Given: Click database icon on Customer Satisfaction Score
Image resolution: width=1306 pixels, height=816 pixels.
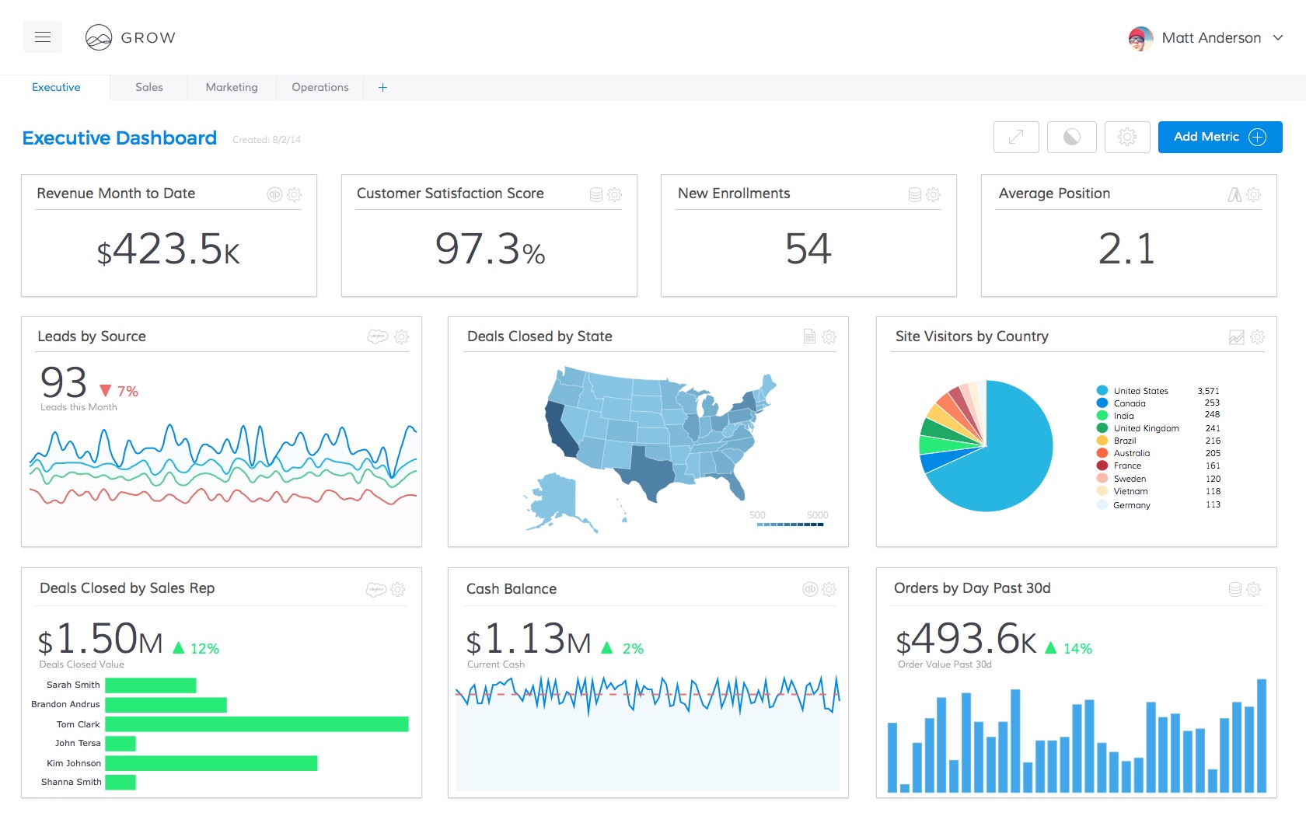Looking at the screenshot, I should click(x=596, y=194).
